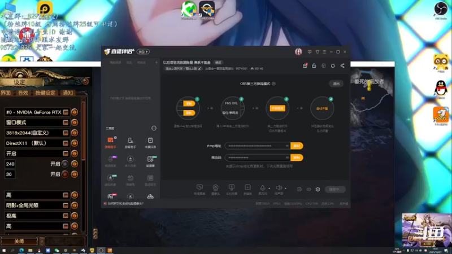Switch to 界面 tab in game settings
The image size is (452, 254).
coord(6,93)
